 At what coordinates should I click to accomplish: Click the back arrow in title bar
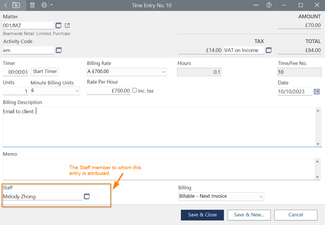click(x=6, y=5)
